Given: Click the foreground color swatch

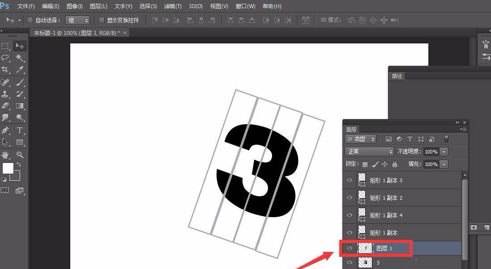Looking at the screenshot, I should pyautogui.click(x=8, y=168).
